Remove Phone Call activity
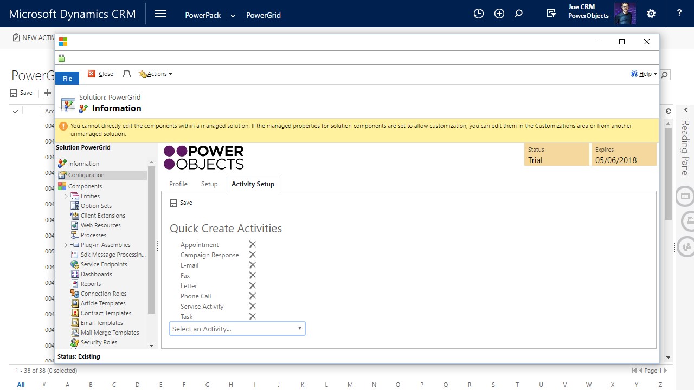This screenshot has width=694, height=390. [x=252, y=296]
